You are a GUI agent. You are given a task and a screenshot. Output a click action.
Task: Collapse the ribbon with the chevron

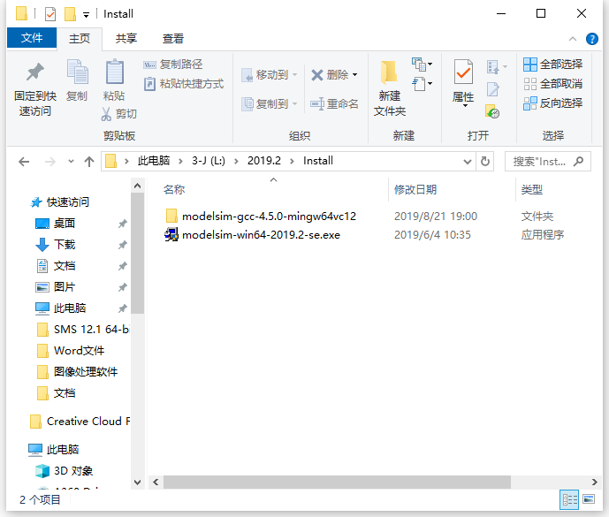(x=573, y=39)
